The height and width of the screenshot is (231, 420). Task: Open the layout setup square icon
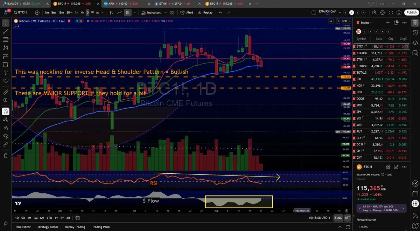[x=314, y=13]
